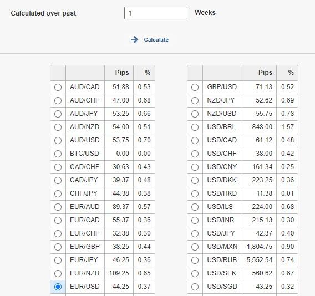Choose the EUR/NZD radio button
The height and width of the screenshot is (296, 315).
58,273
